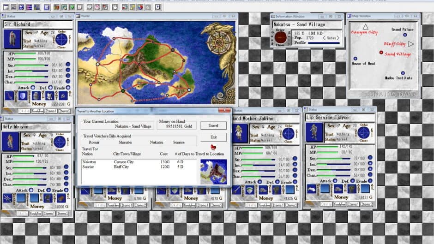Click the red treasure chest toolbar icon
Viewport: 434px width, 244px height.
coord(56,7)
